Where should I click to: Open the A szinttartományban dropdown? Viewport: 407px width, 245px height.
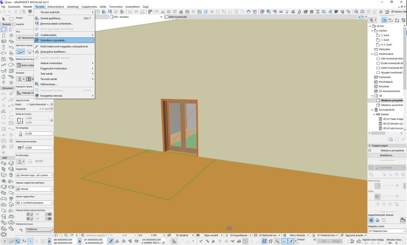pos(35,203)
